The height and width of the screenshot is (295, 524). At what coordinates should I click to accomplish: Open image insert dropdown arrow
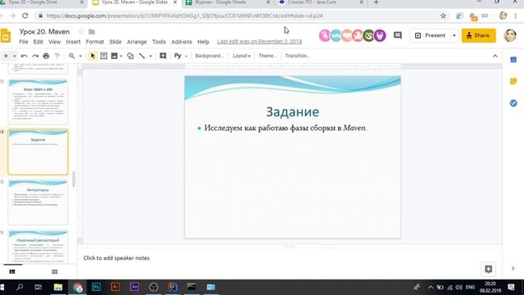[121, 57]
